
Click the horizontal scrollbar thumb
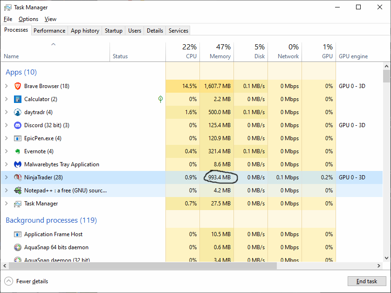[143, 266]
